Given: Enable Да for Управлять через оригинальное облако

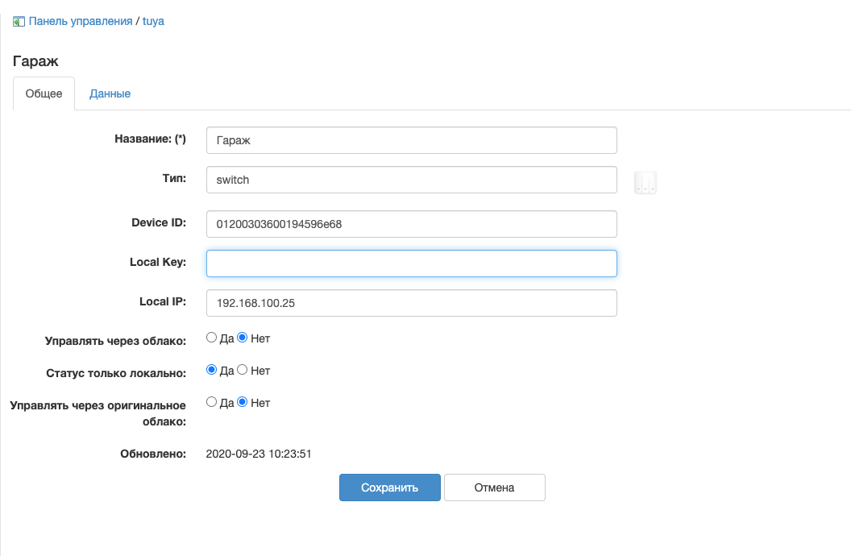Looking at the screenshot, I should pyautogui.click(x=212, y=401).
